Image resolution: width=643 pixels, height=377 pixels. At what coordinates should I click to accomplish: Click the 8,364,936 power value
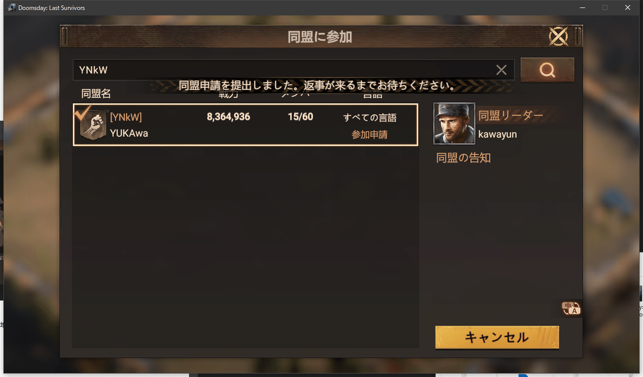[228, 117]
